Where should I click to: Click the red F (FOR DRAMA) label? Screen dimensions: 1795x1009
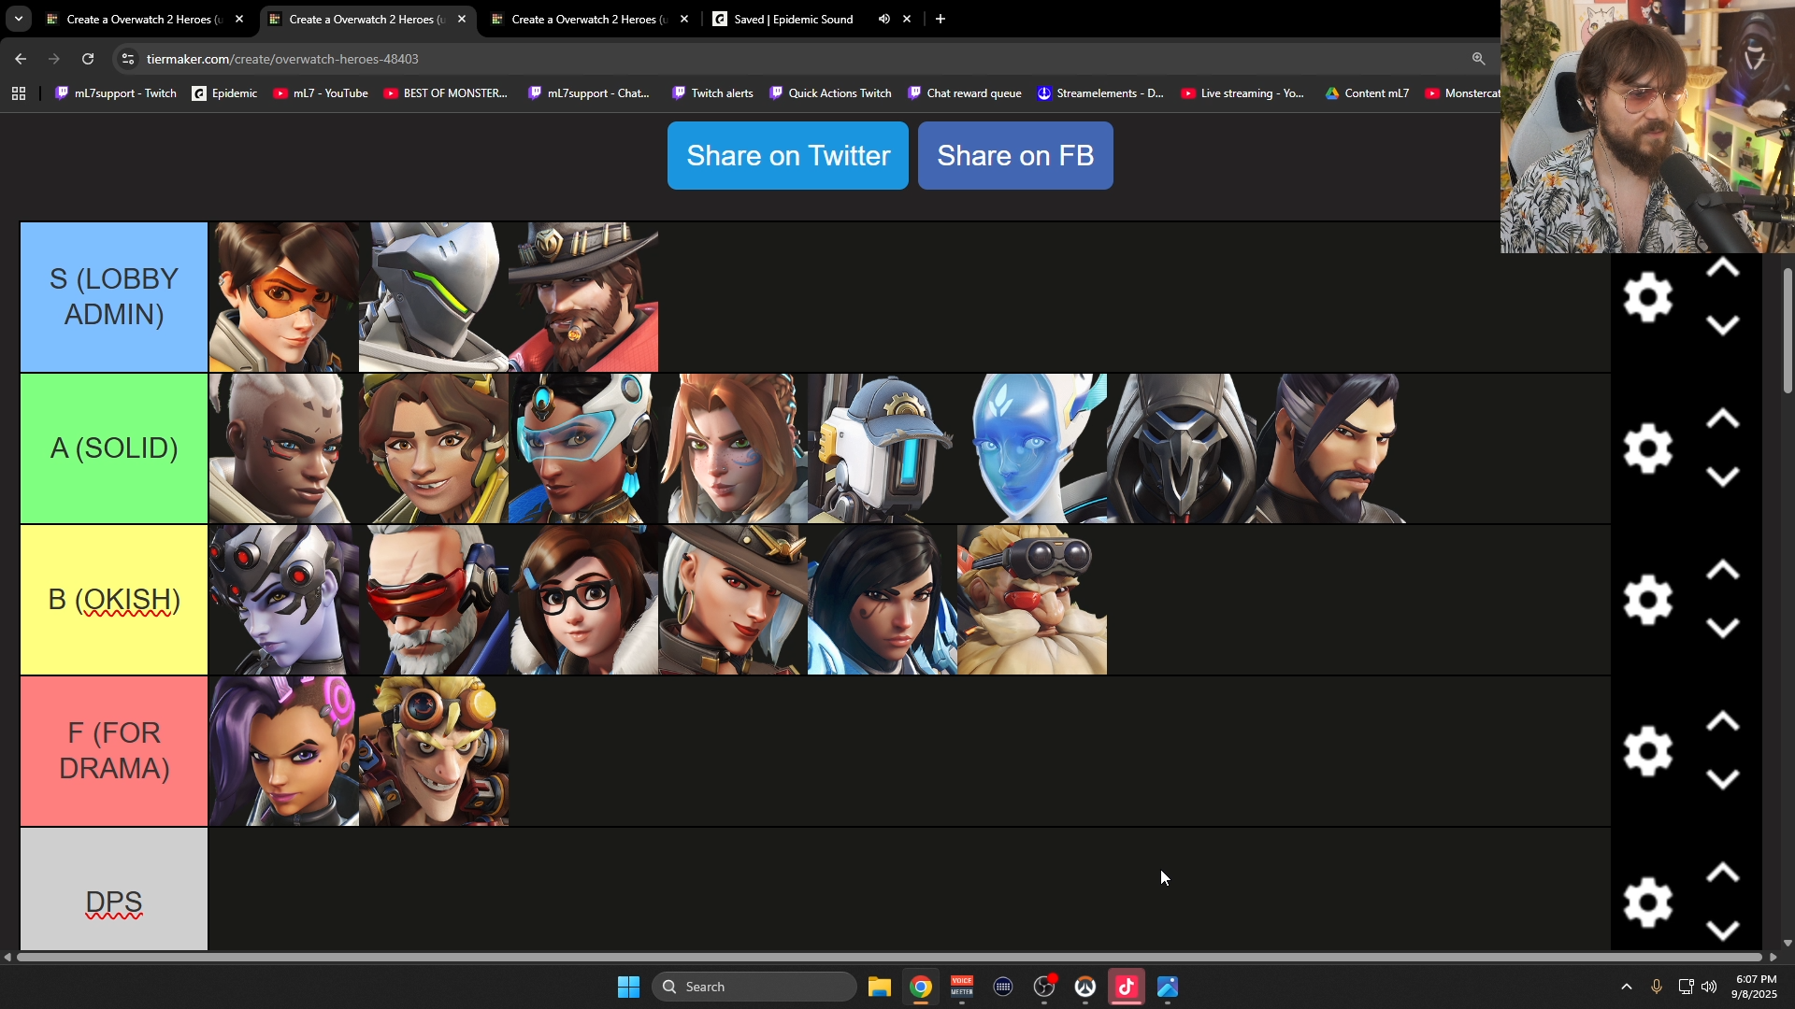coord(114,751)
